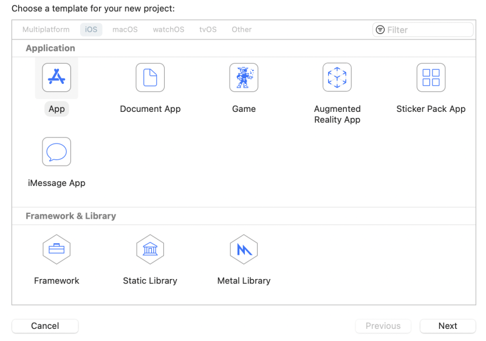Switch to the iOS tab
This screenshot has width=486, height=341.
[91, 29]
